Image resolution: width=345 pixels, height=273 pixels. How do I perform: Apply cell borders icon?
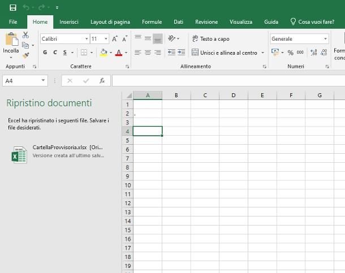(84, 53)
